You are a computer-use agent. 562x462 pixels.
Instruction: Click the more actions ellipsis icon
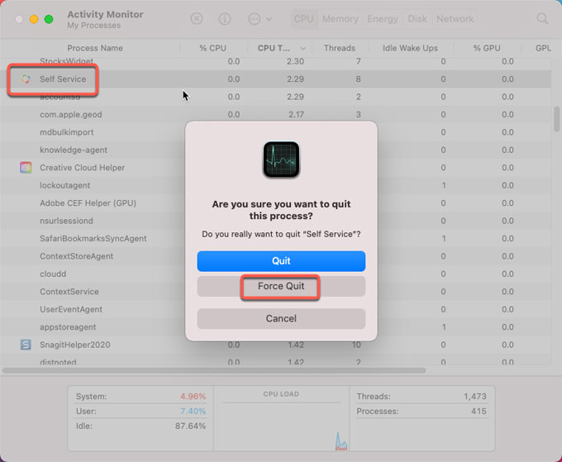click(x=254, y=19)
